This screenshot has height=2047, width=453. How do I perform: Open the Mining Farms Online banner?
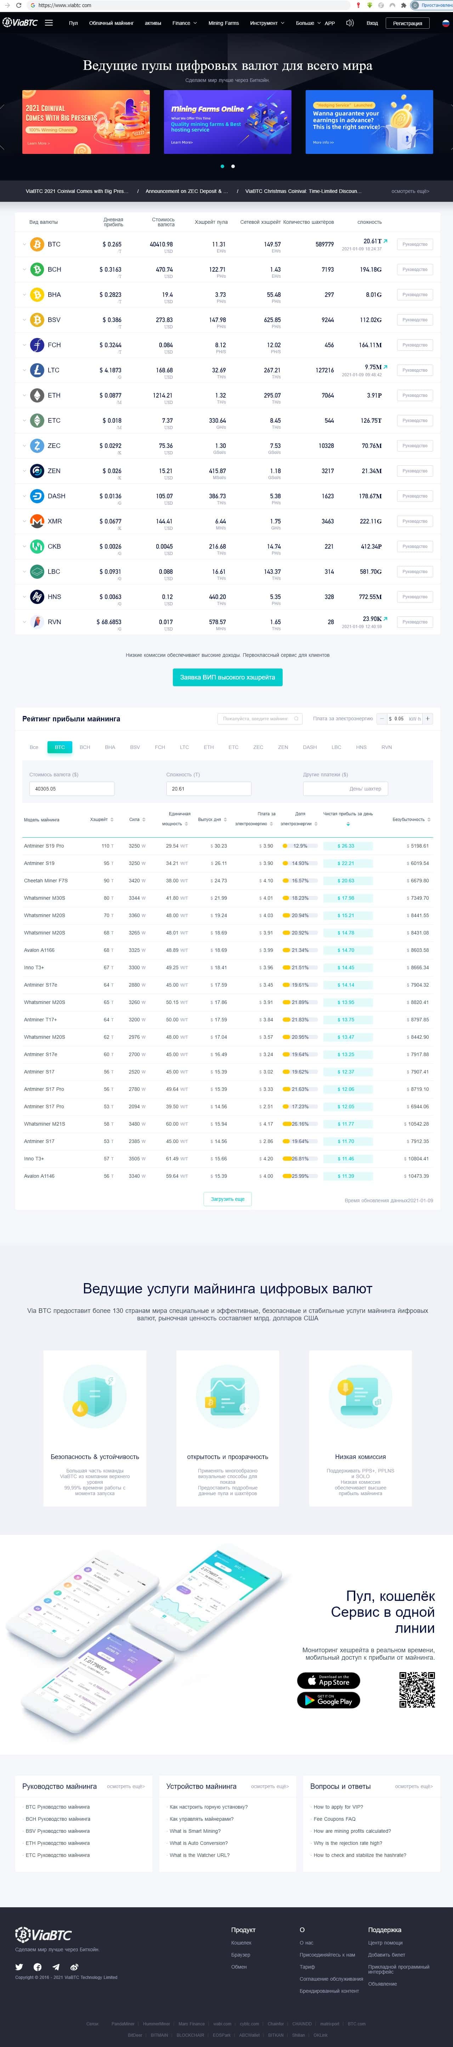coord(228,122)
